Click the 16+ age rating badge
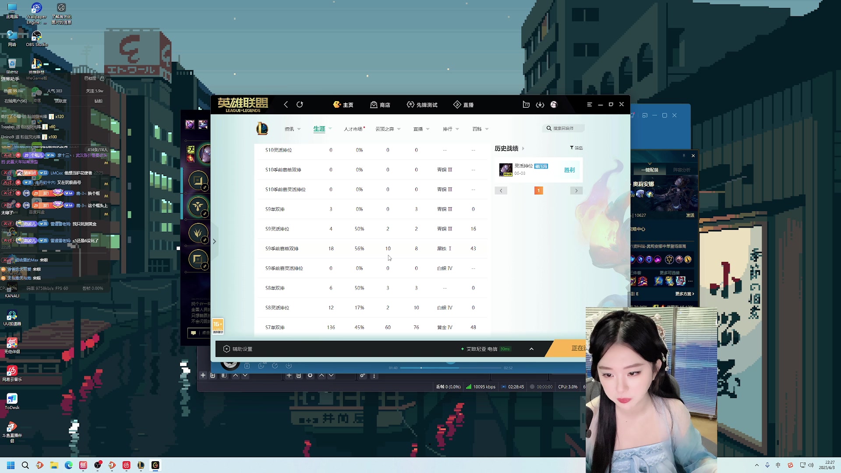The height and width of the screenshot is (473, 841). (x=218, y=326)
